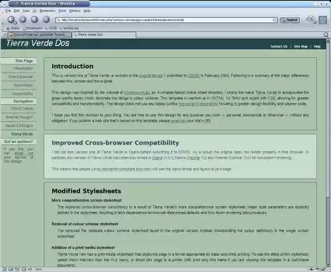Open Mail from status bar component icon

coord(11,269)
